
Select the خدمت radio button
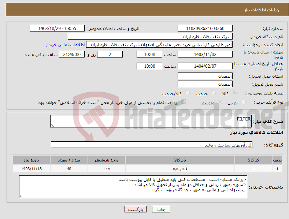point(213,93)
